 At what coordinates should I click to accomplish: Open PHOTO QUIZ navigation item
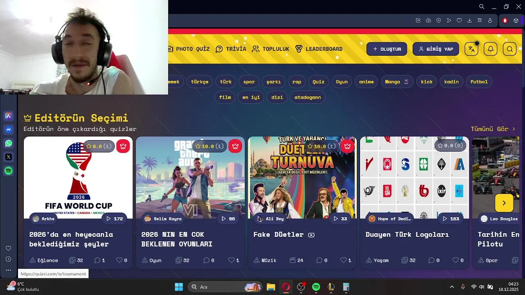click(x=189, y=49)
